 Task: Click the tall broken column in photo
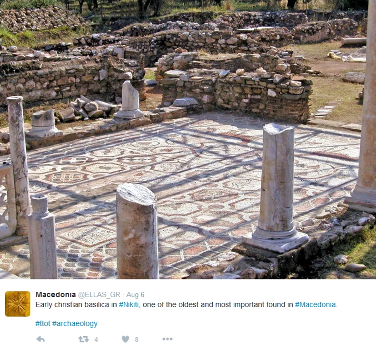click(276, 188)
